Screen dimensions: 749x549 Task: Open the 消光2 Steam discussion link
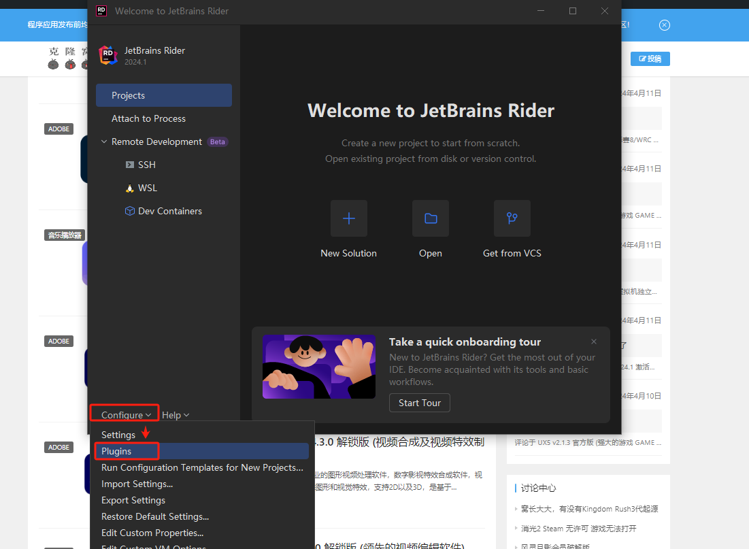point(578,529)
